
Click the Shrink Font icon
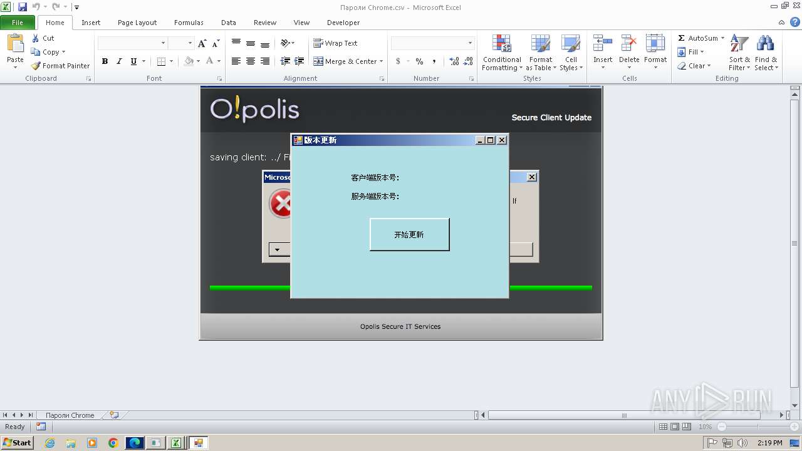(216, 43)
